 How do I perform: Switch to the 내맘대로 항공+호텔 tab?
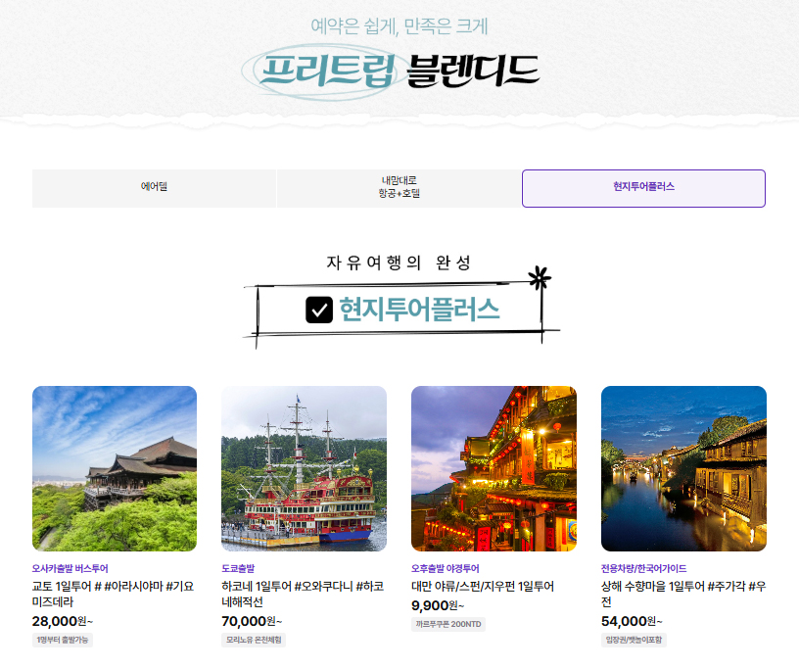click(x=399, y=187)
